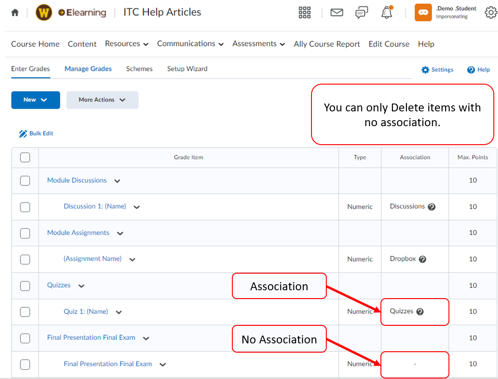Open the Setup Wizard tab
The image size is (498, 379).
[x=187, y=69]
